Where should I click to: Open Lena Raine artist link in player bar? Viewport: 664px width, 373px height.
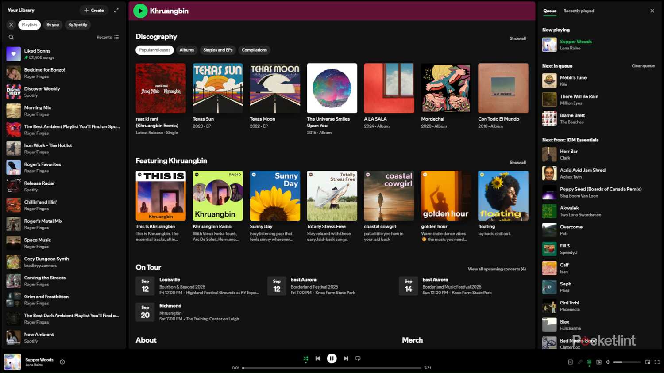(x=34, y=365)
